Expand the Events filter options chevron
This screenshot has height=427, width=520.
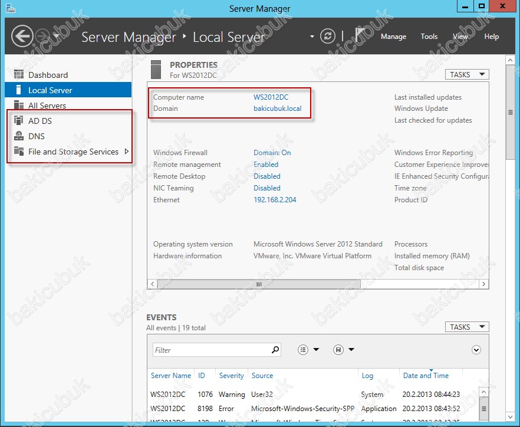pos(476,350)
